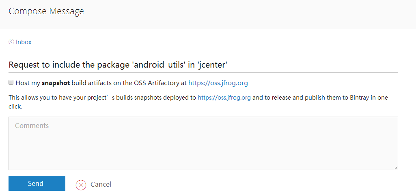Click the bold word 'snapshot' in the checkbox label
This screenshot has height=196, width=416.
(56, 83)
